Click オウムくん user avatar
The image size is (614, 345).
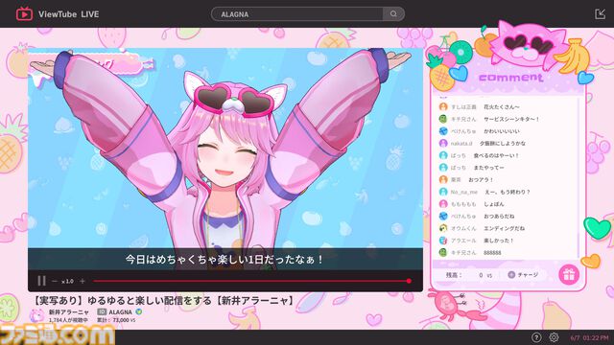443,228
